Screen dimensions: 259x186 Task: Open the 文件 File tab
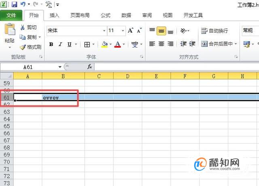click(x=11, y=15)
